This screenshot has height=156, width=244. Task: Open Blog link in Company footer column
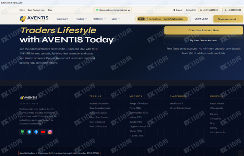coord(212,123)
